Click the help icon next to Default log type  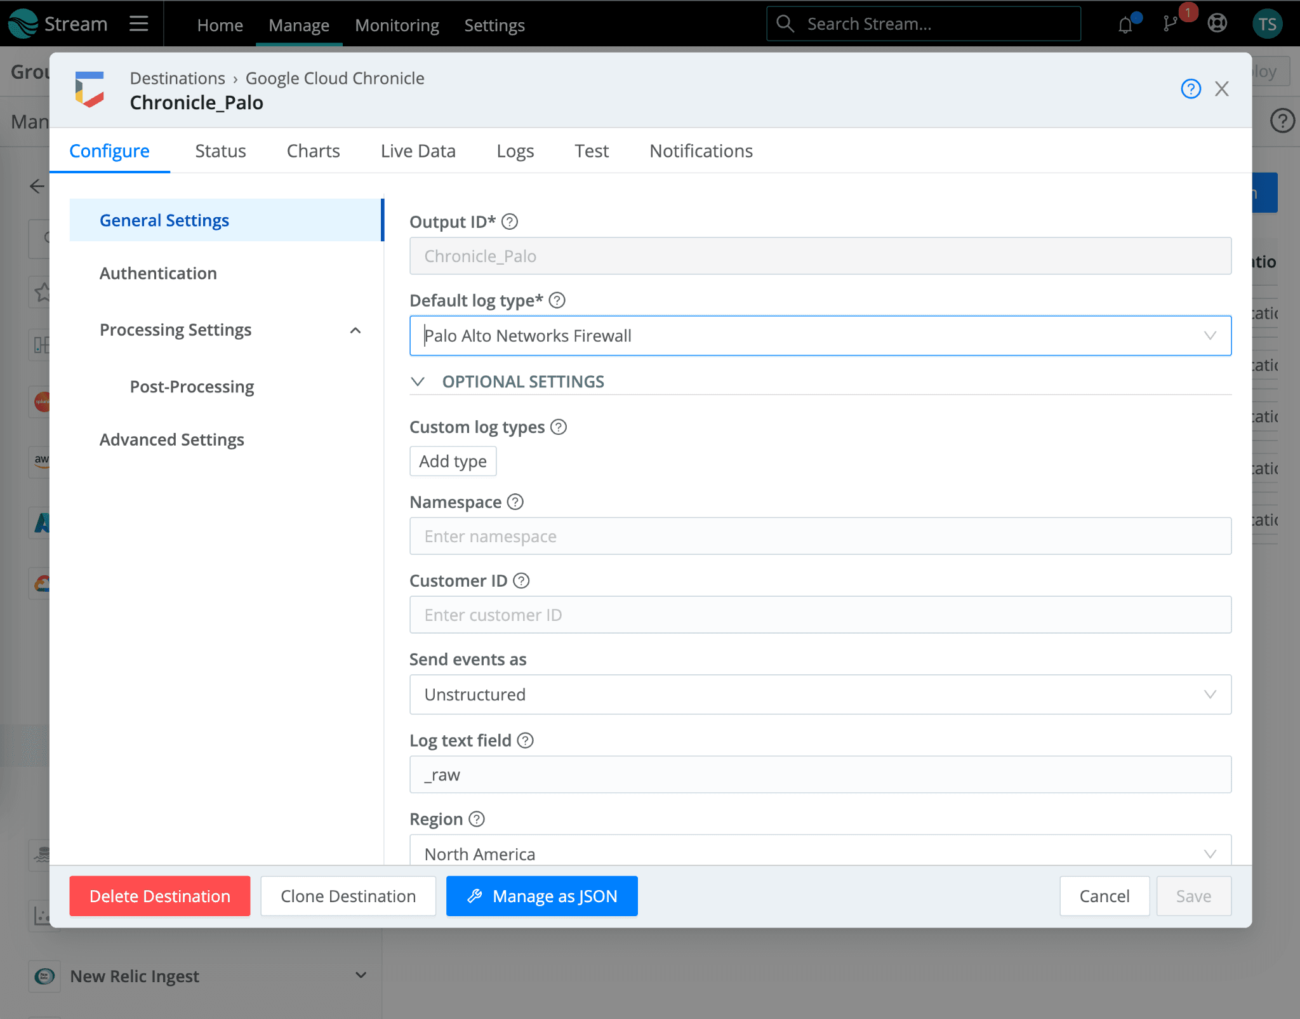tap(557, 300)
